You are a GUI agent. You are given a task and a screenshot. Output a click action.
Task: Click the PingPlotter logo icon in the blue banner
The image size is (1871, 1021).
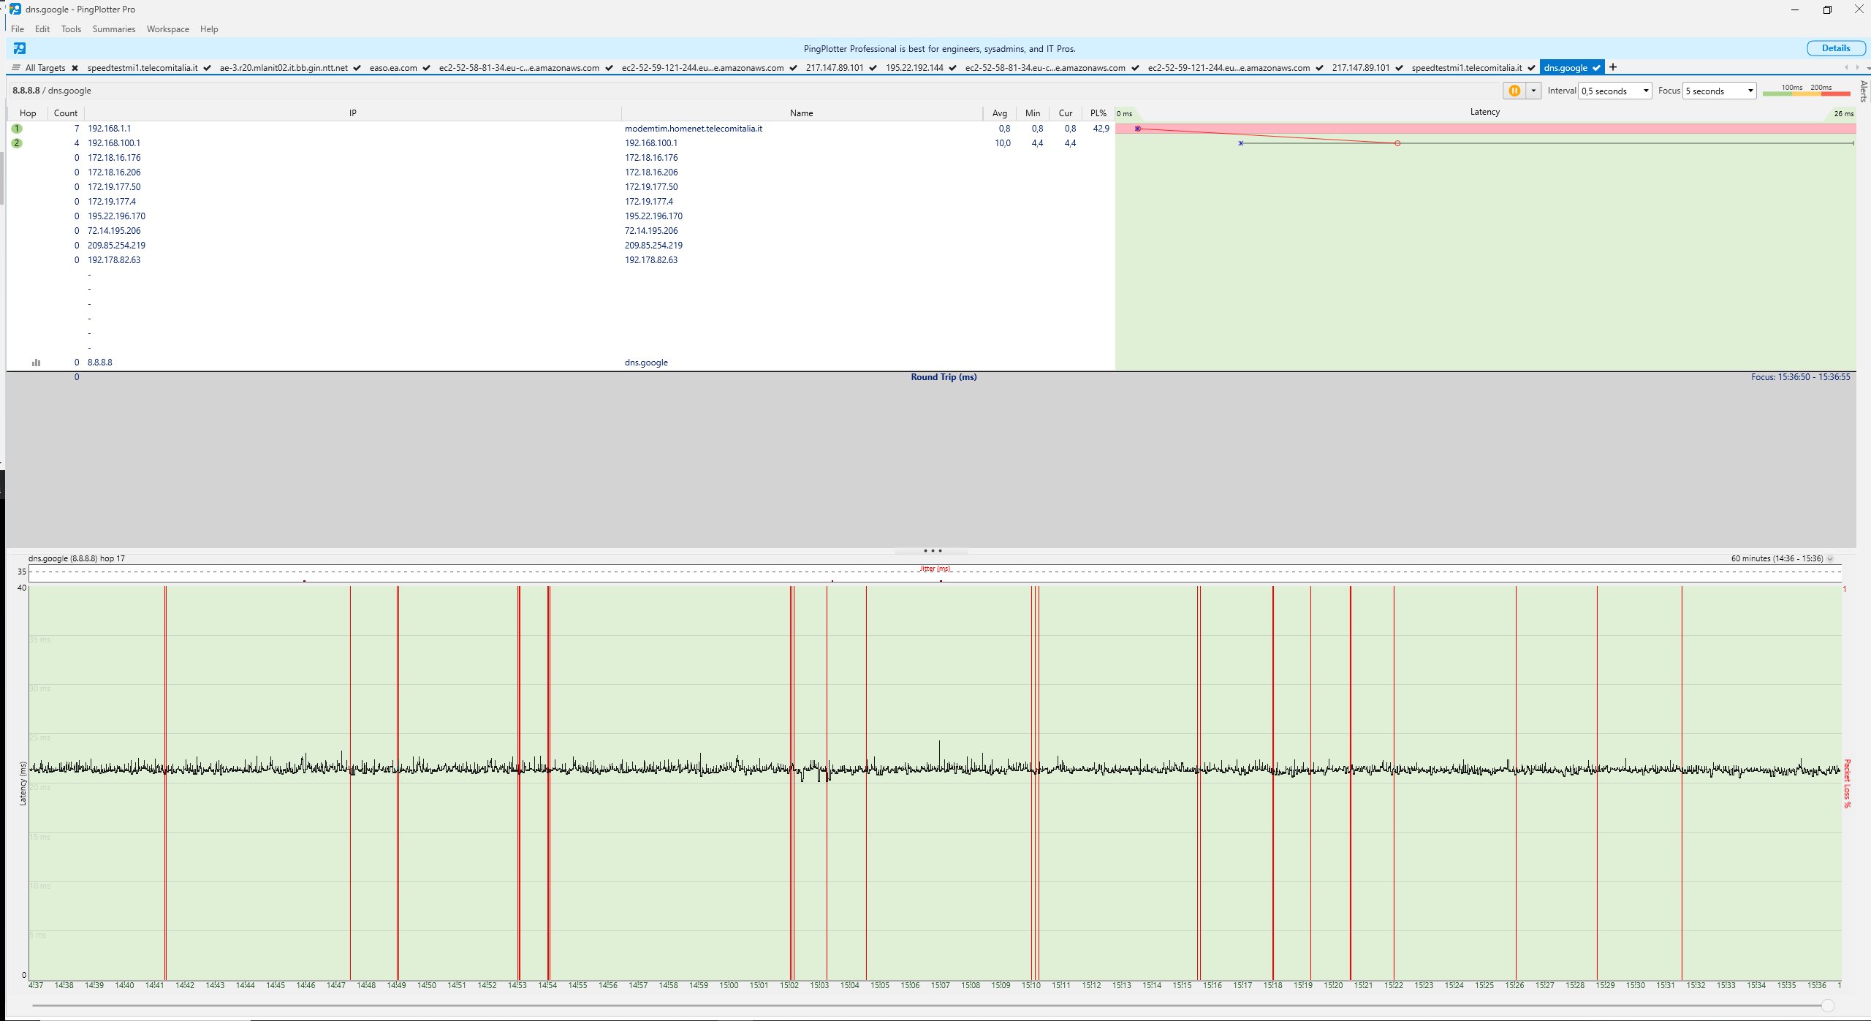tap(20, 48)
